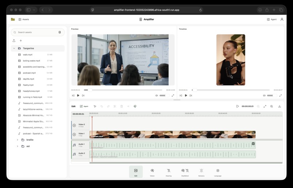Toggle the Agent panel in header
The width and height of the screenshot is (293, 188).
pos(272,19)
